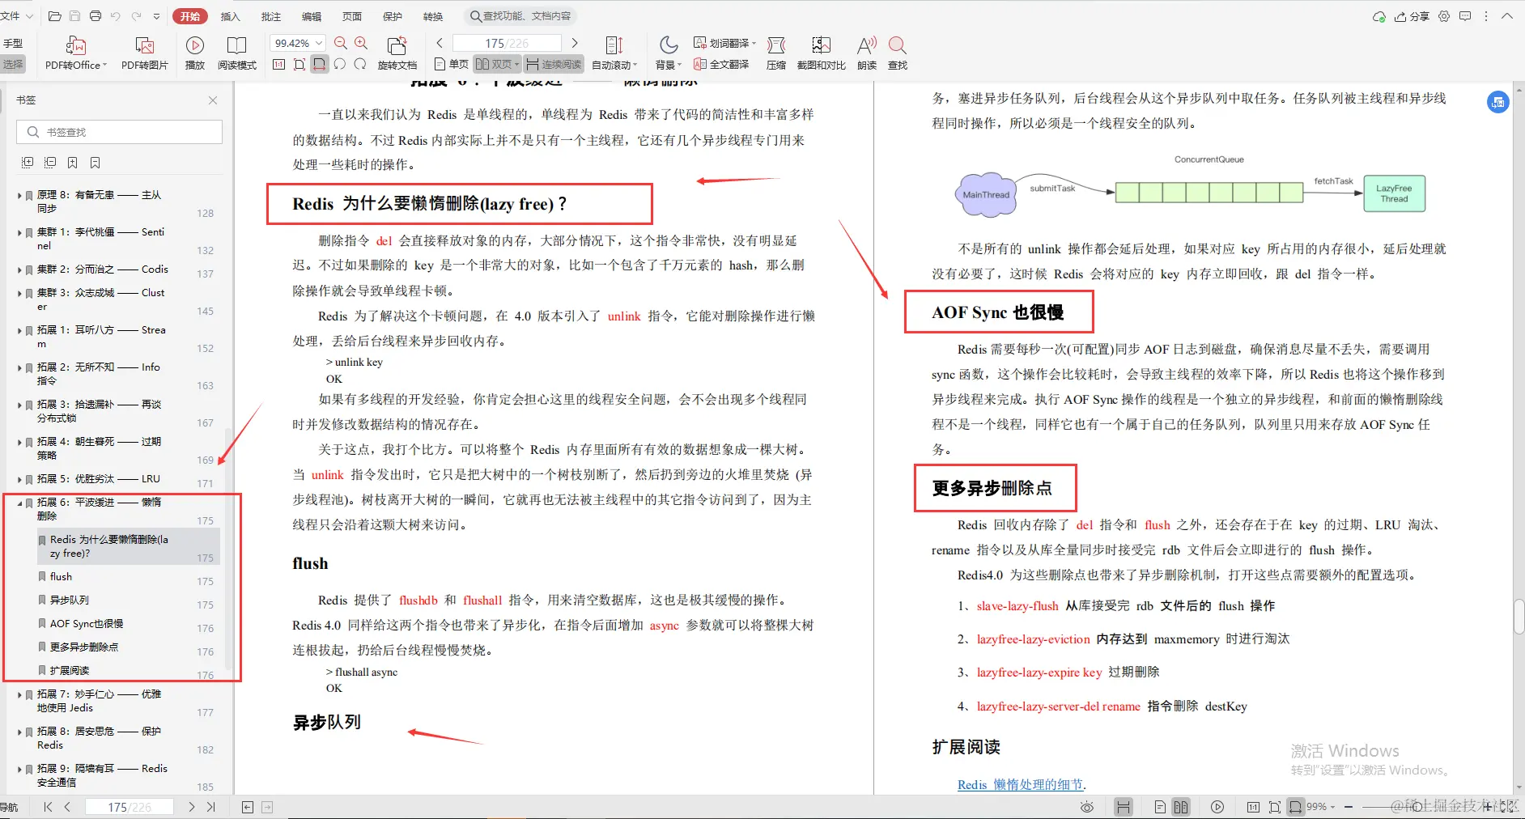Select the hand tool (手型)

click(13, 43)
